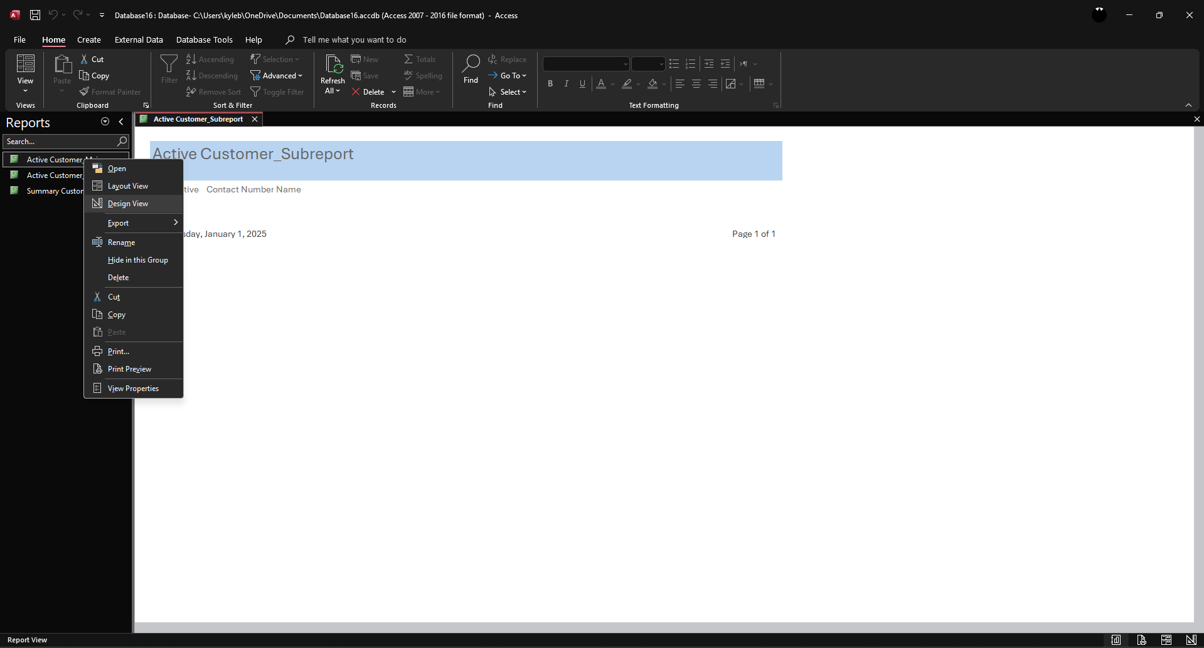Toggle Underline formatting

point(583,84)
